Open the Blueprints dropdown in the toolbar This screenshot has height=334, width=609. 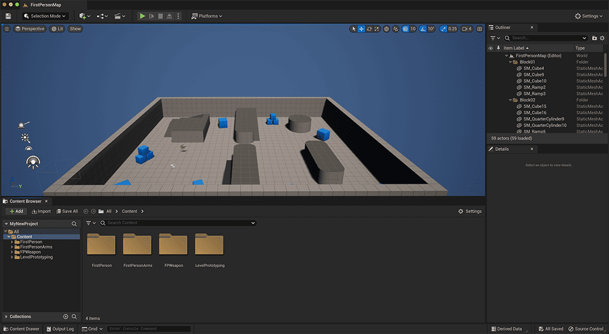click(102, 16)
